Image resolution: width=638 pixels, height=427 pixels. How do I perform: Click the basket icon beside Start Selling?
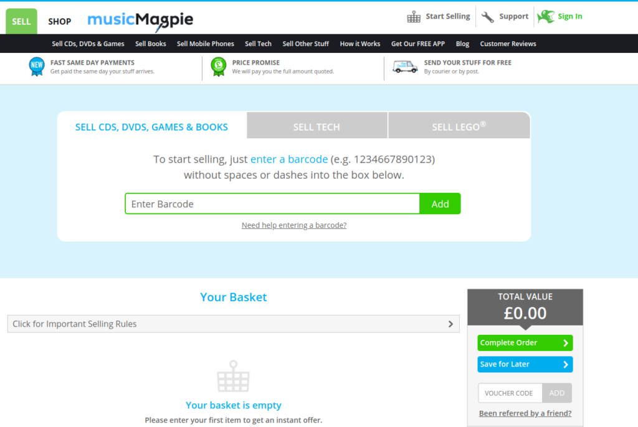coord(414,17)
